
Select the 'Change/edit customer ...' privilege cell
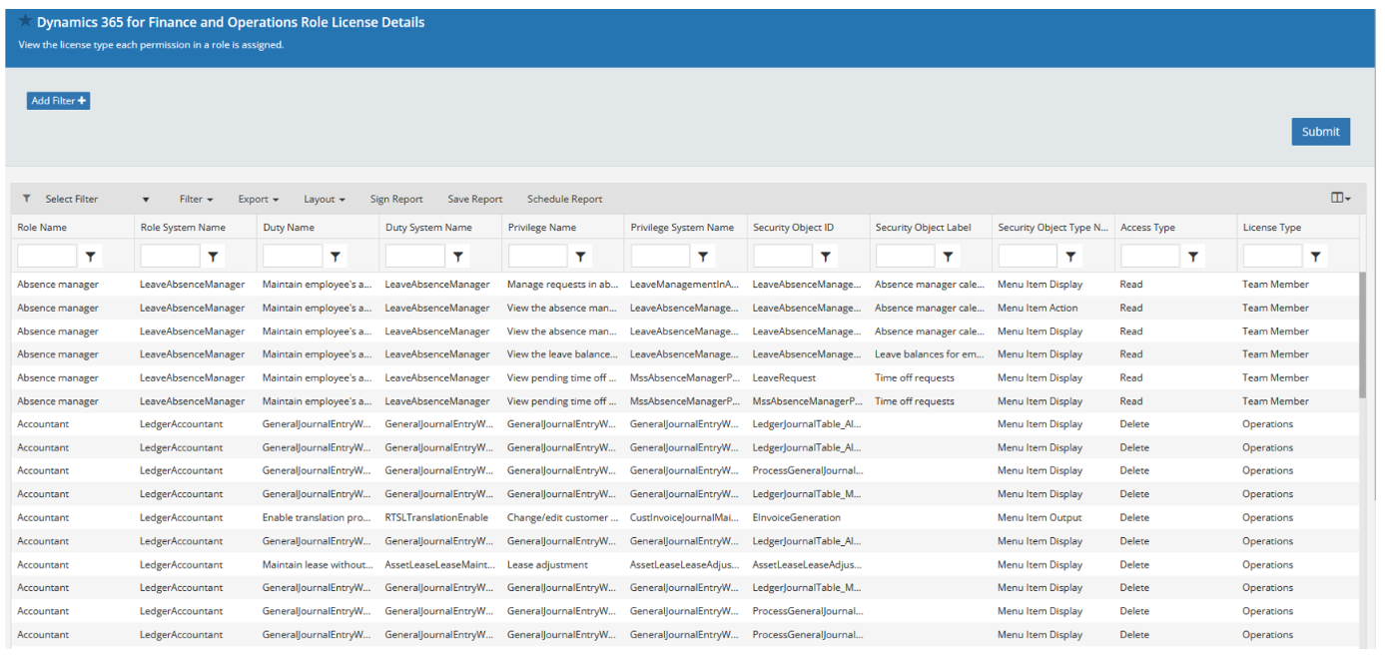(562, 518)
